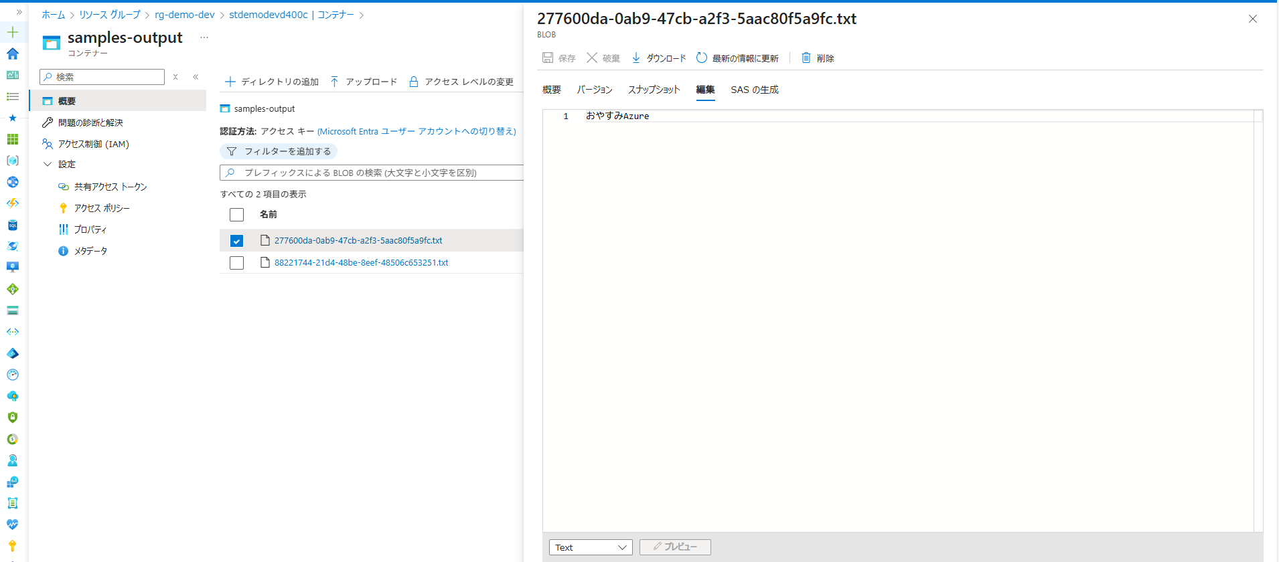Click the Create a resource plus icon
The width and height of the screenshot is (1279, 562).
point(13,32)
